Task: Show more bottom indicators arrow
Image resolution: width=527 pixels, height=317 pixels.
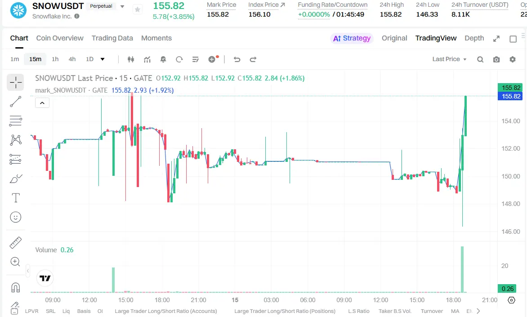Action: pos(478,311)
